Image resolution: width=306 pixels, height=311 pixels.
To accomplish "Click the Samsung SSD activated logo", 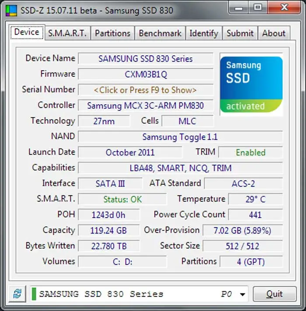I will [251, 85].
